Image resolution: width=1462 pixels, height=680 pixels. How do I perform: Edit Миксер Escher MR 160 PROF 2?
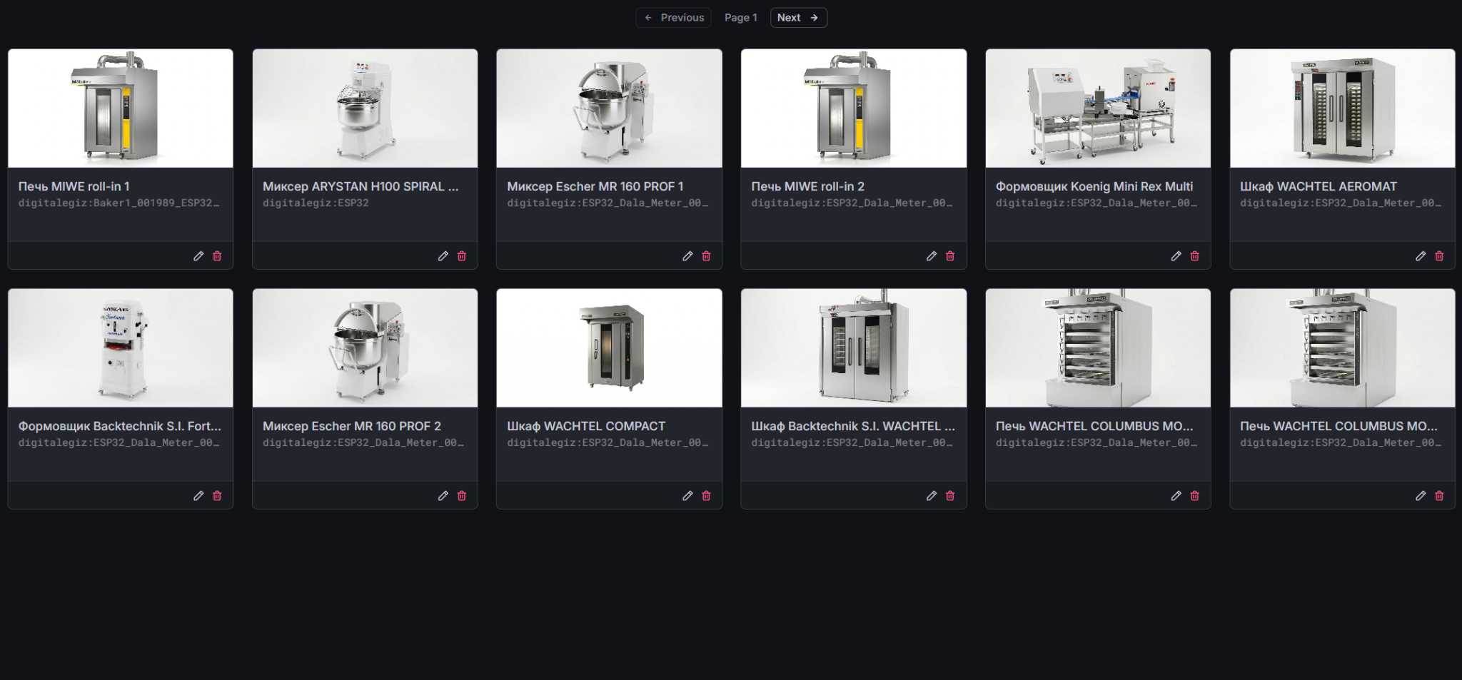pos(443,496)
